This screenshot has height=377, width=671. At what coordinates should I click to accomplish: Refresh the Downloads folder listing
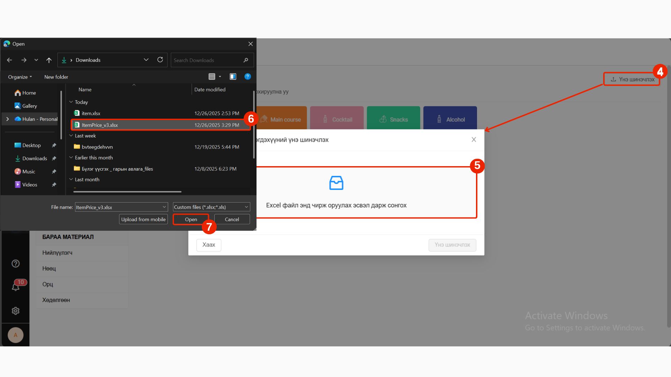pyautogui.click(x=160, y=60)
